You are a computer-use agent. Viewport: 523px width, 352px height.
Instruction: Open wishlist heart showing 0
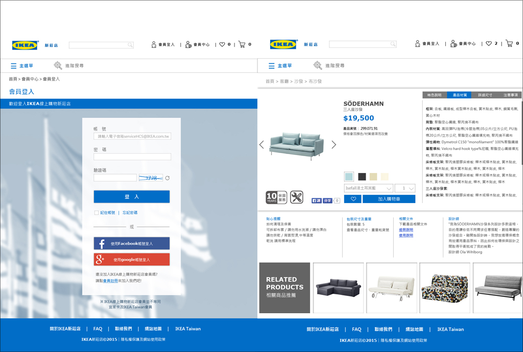pos(225,44)
